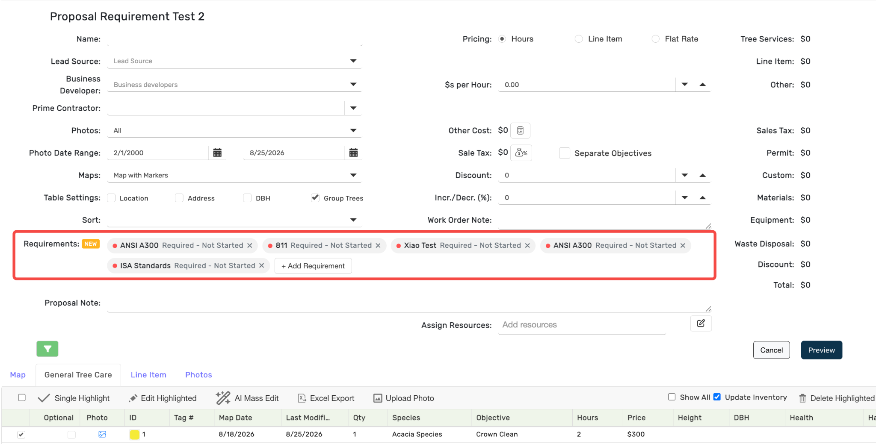
Task: Select the Flat Rate pricing option
Action: [655, 39]
